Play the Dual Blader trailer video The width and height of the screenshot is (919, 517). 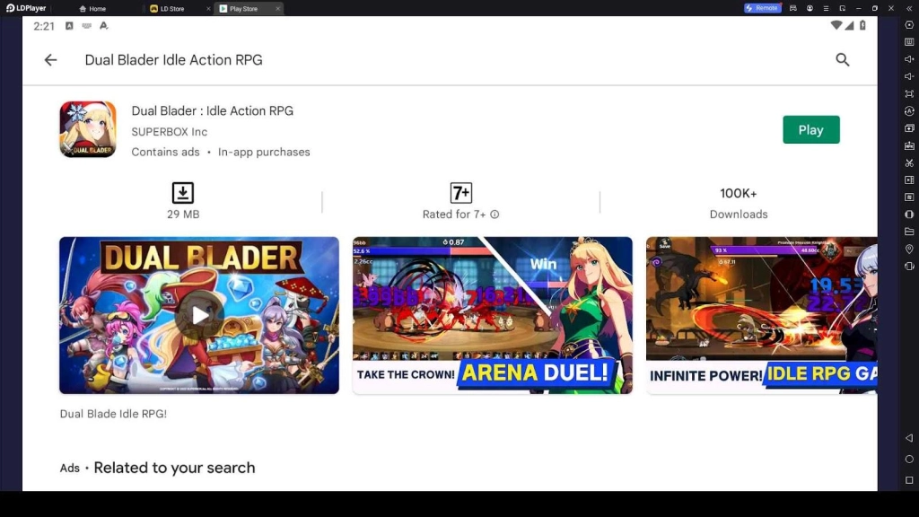199,315
